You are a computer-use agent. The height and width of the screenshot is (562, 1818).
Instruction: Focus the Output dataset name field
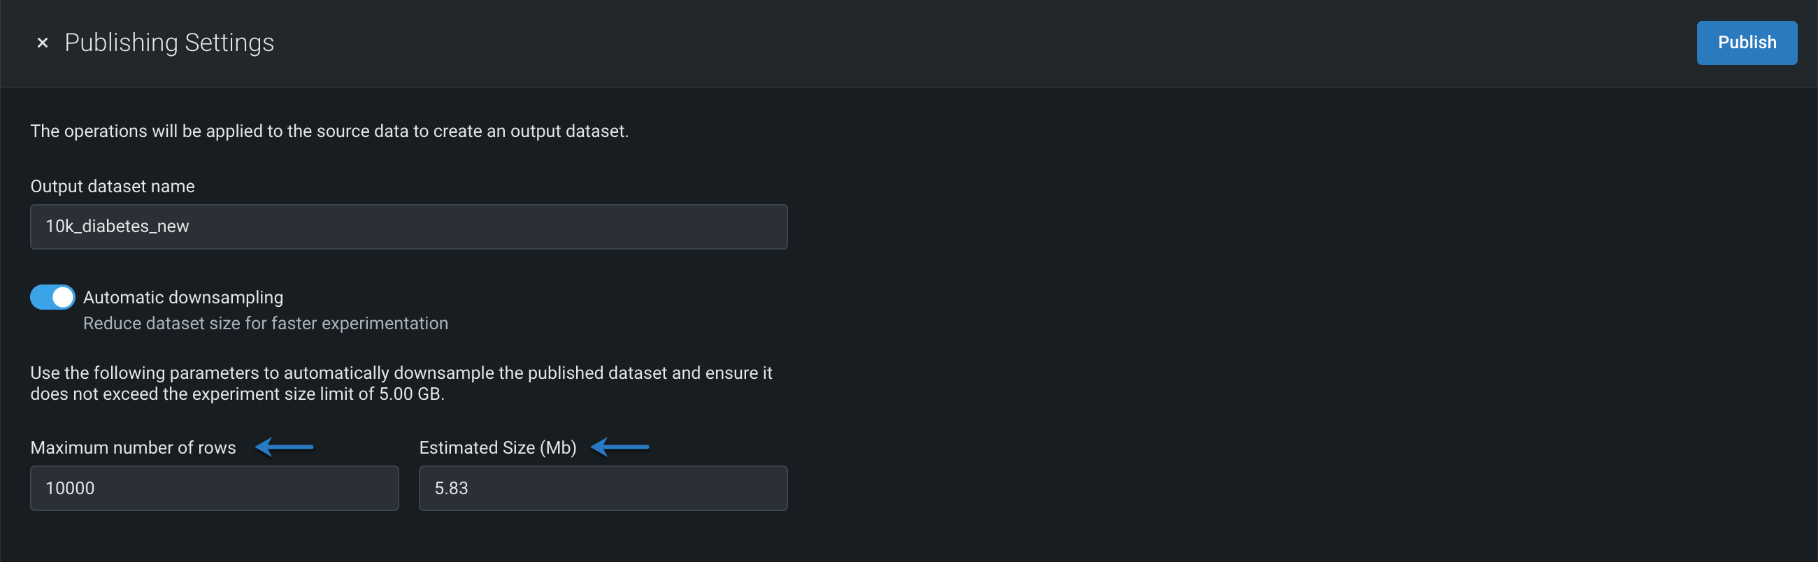click(x=408, y=226)
